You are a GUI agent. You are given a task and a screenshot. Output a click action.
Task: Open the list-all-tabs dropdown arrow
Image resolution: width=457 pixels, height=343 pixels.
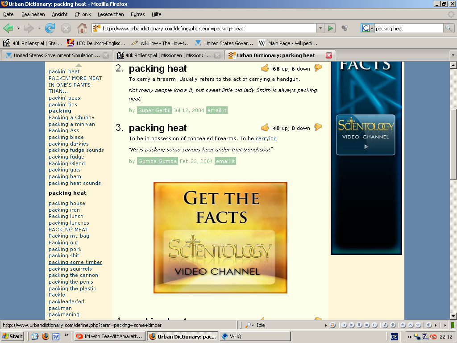[453, 55]
